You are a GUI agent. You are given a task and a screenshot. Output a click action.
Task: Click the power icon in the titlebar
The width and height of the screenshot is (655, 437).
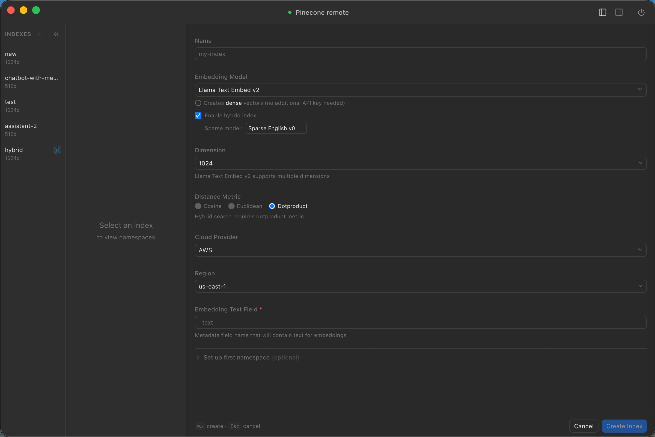(641, 12)
